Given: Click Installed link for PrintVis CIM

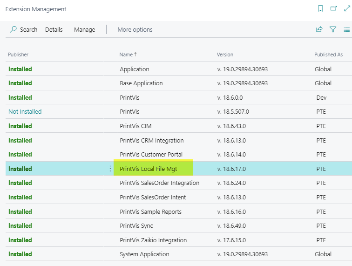Looking at the screenshot, I should [20, 126].
